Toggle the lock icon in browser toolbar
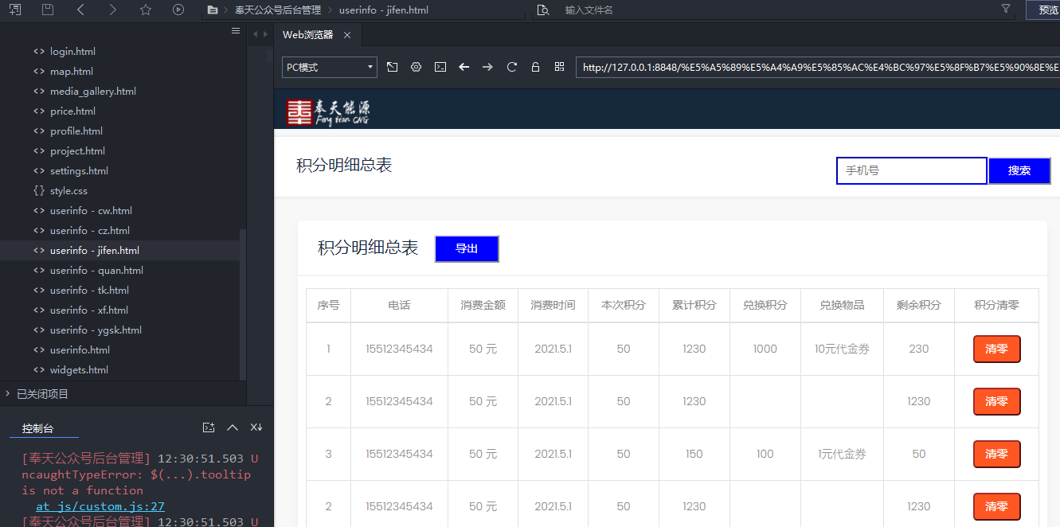 535,67
